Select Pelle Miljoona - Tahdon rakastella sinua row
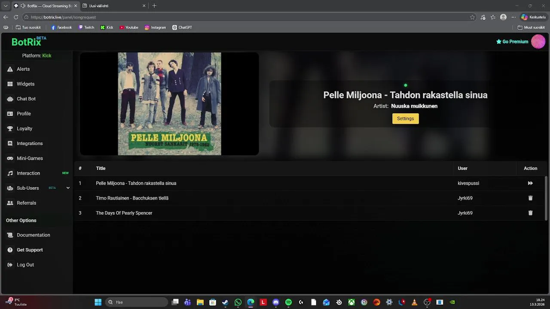The height and width of the screenshot is (309, 550). 309,183
